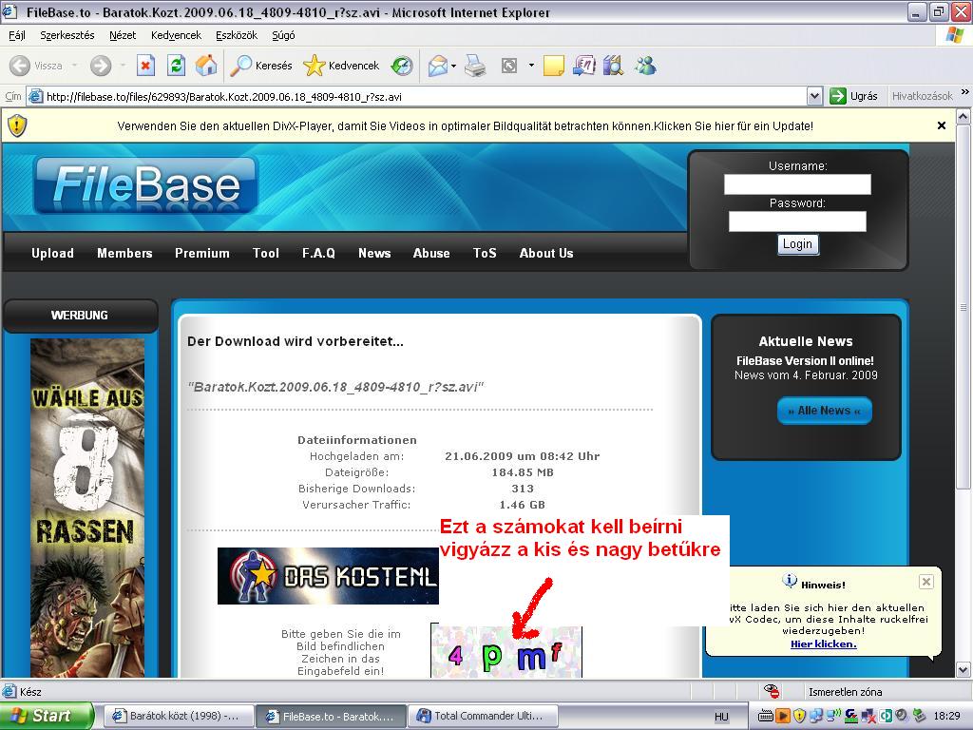Click the FileBase logo

(x=145, y=185)
